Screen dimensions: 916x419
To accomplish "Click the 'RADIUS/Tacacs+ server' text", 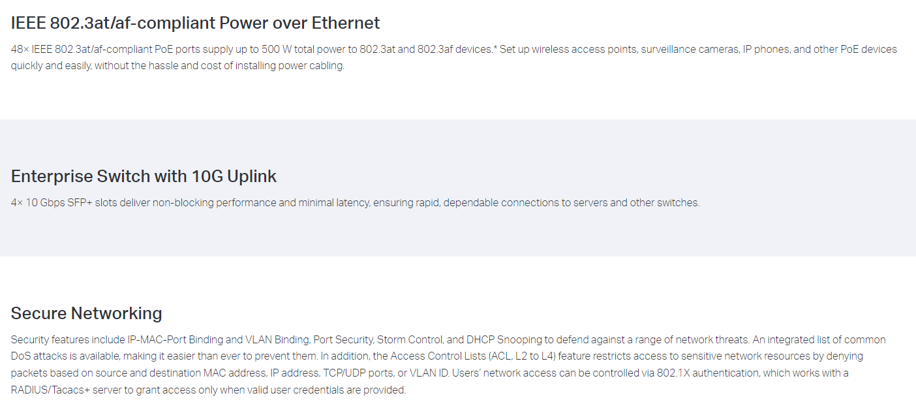I will pyautogui.click(x=64, y=390).
